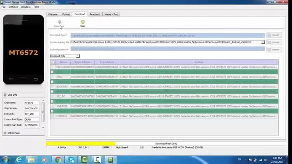Viewport: 292px width, 164px height.
Task: Click folder icon on Download Agent choose button
Action: [269, 35]
